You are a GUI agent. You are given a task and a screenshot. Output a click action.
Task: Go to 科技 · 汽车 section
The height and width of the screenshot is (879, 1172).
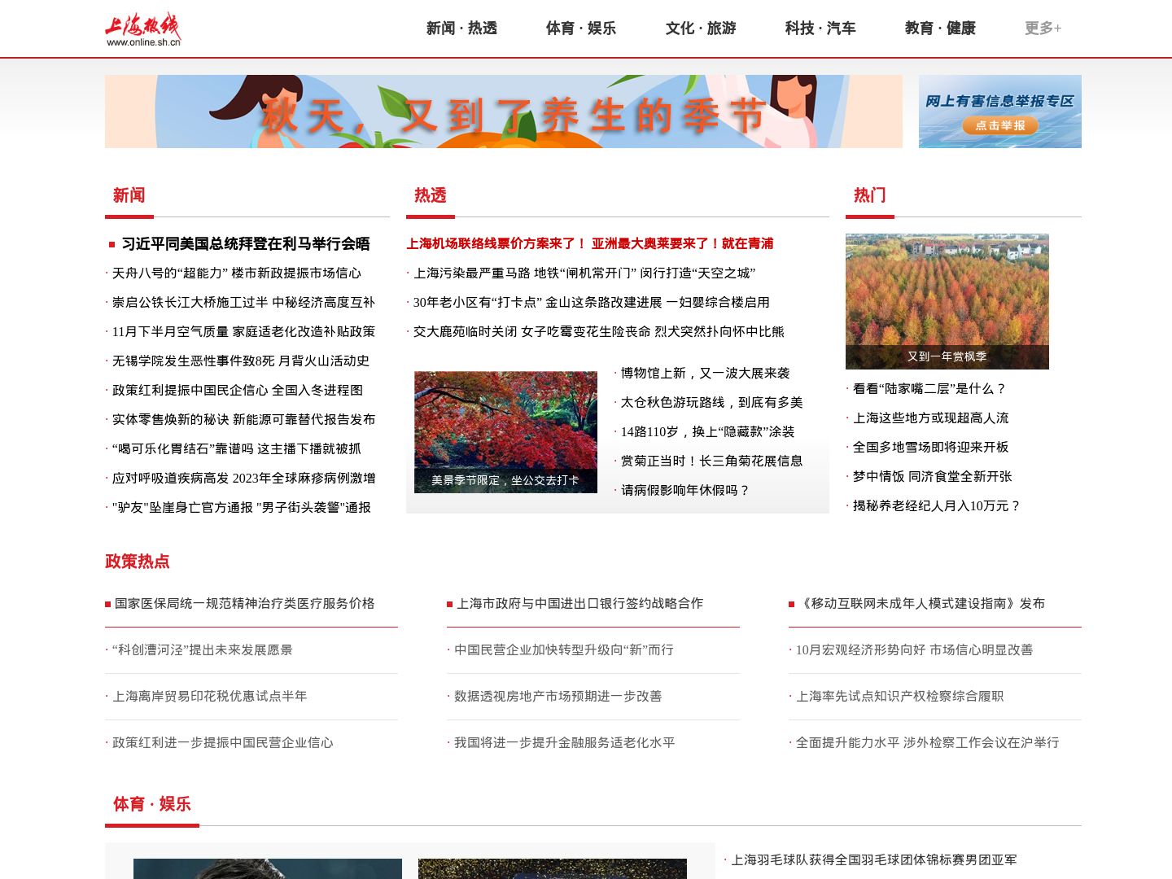pos(820,28)
